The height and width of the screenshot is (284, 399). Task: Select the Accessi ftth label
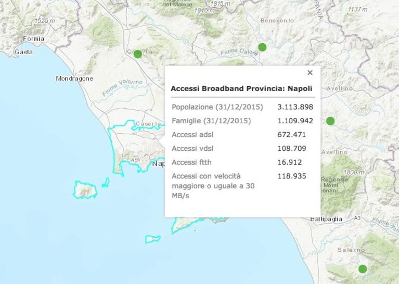pyautogui.click(x=191, y=162)
